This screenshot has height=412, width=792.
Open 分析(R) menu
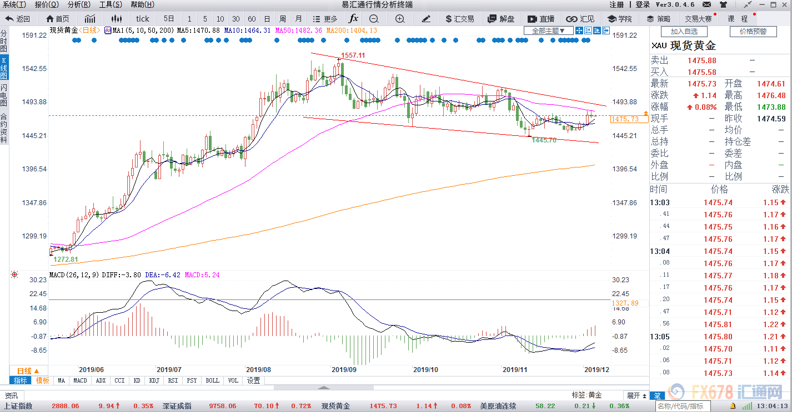[79, 4]
